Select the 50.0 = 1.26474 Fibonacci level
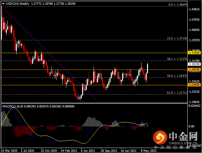Viewport: 202px width, 153px height. pyautogui.click(x=176, y=76)
